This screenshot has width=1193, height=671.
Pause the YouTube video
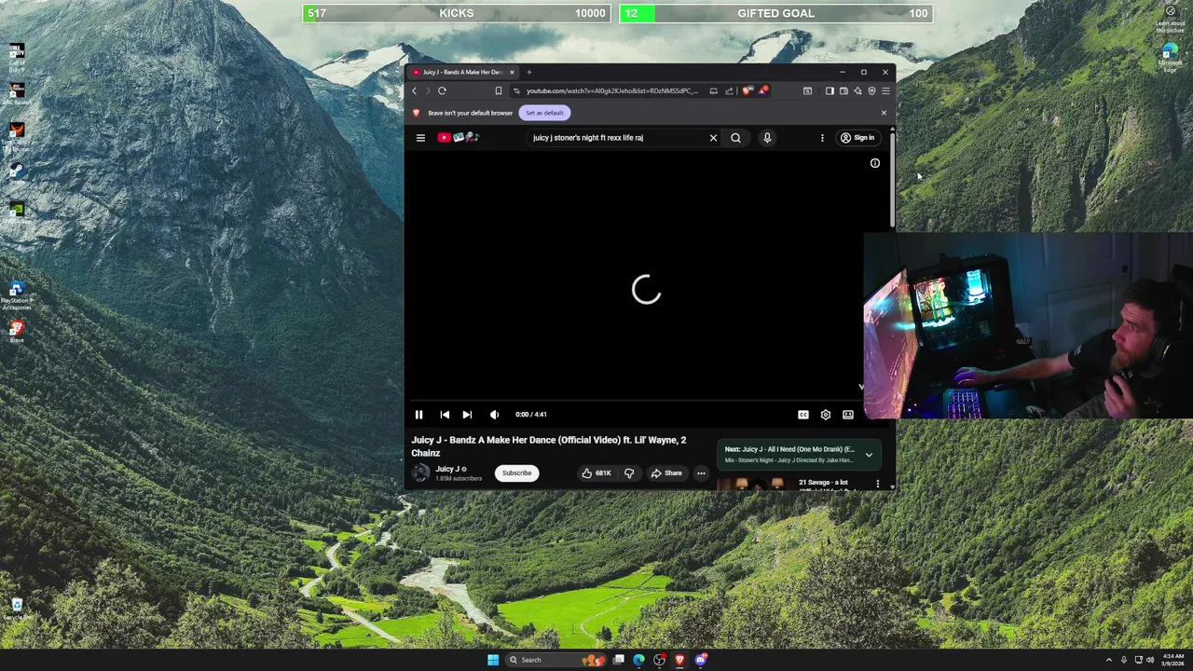coord(418,415)
